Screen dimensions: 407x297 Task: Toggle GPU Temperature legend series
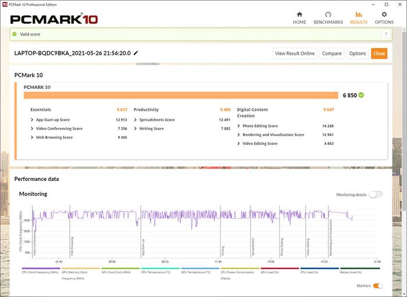point(200,271)
